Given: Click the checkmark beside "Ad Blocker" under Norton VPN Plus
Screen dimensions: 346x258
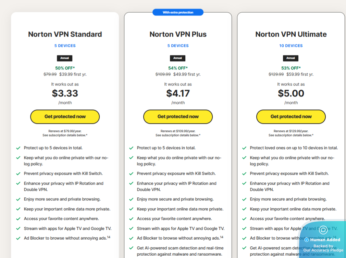Looking at the screenshot, I should pos(131,238).
